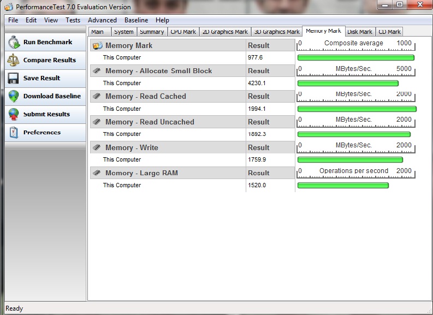Click the Compare Results scales icon
433x315 pixels.
pos(14,61)
